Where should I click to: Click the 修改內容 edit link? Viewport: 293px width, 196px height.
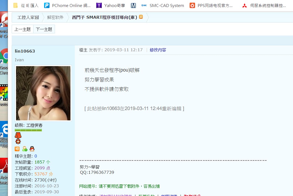pyautogui.click(x=158, y=50)
